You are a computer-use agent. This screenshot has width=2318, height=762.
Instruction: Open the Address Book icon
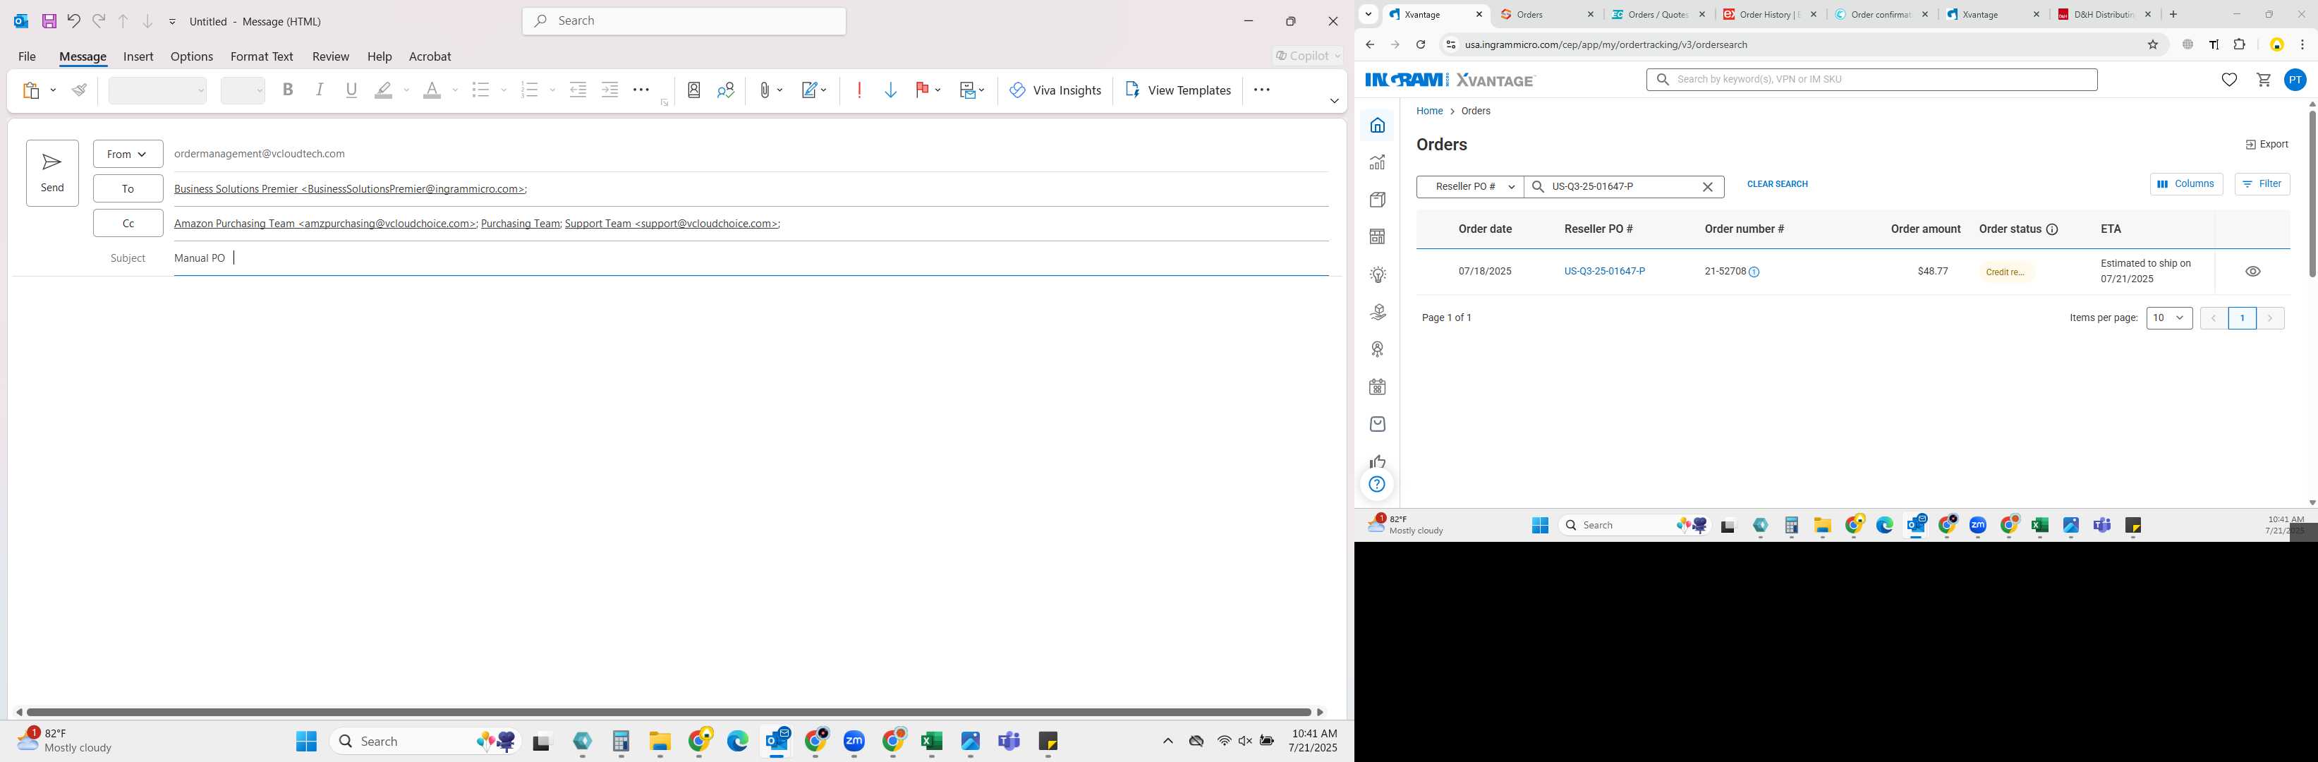coord(694,90)
